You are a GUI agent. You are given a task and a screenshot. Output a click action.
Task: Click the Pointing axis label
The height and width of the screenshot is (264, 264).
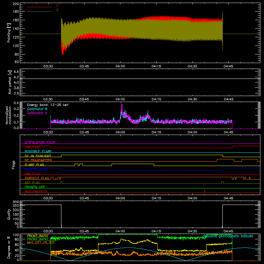[x=9, y=33]
